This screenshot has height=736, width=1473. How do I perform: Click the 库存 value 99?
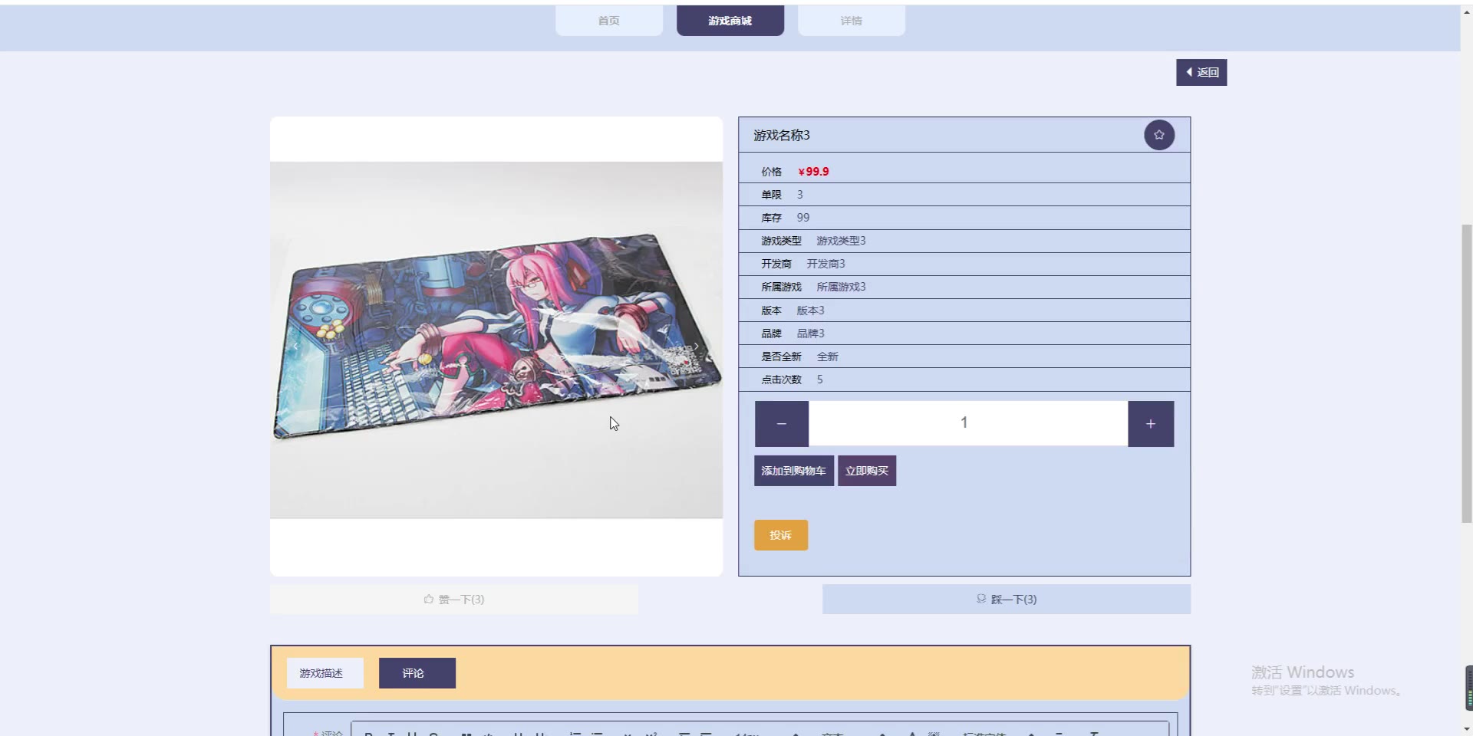[x=803, y=218]
